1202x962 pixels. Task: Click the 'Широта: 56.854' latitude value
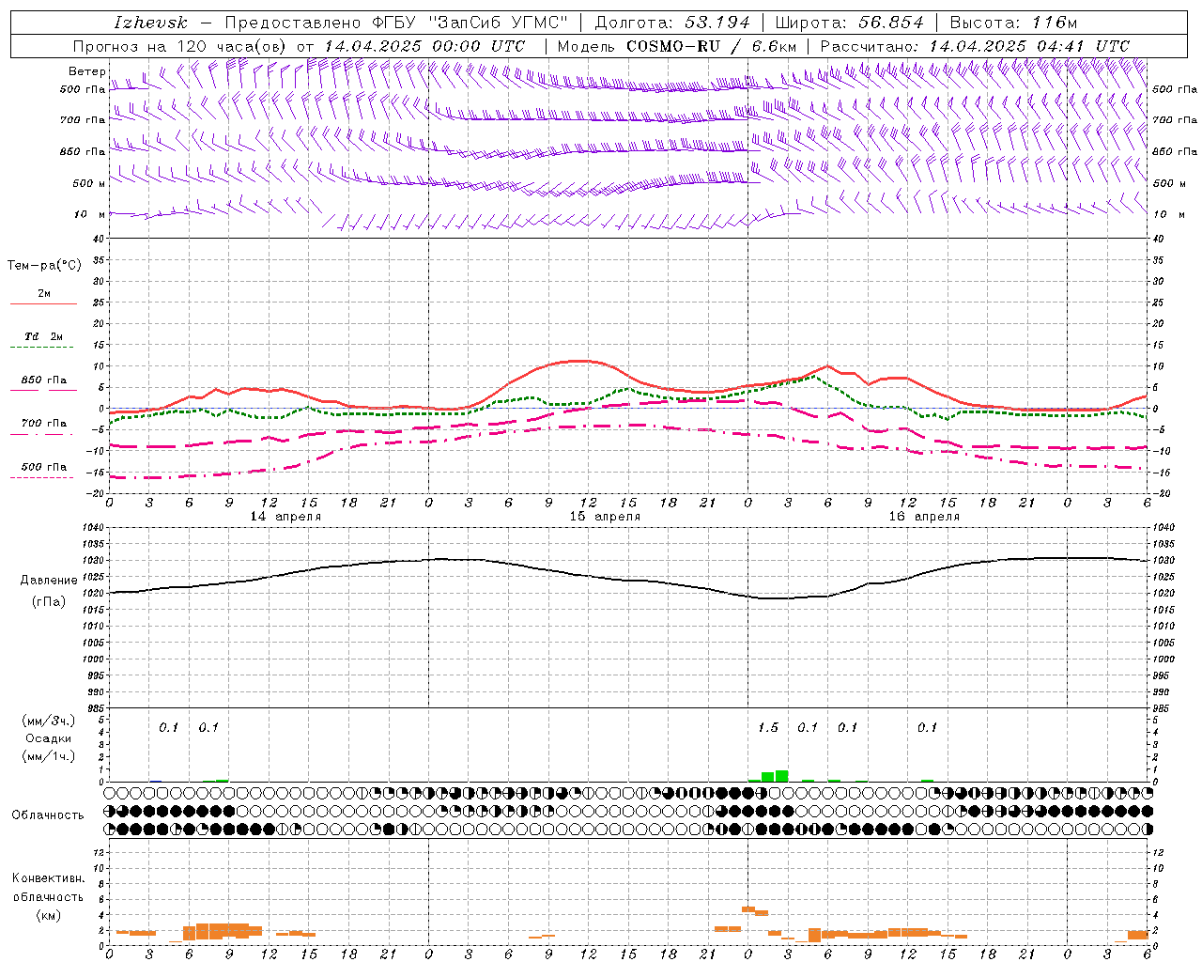pos(849,23)
